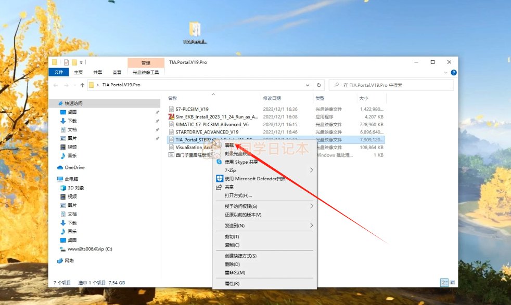Sort files by 修改日期 column header

272,98
